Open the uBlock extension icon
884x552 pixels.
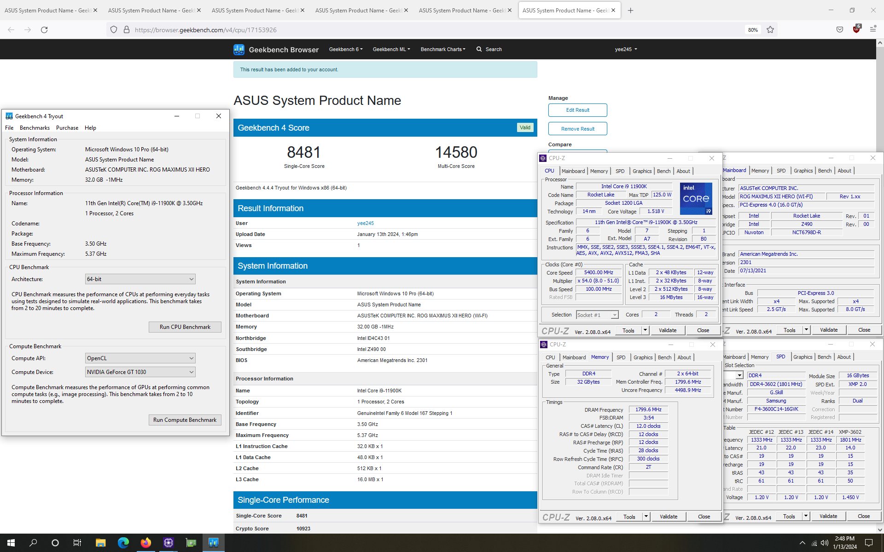click(856, 29)
